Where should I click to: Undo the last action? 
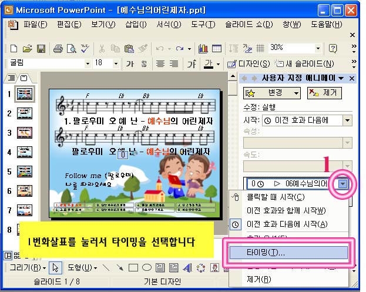(160, 49)
